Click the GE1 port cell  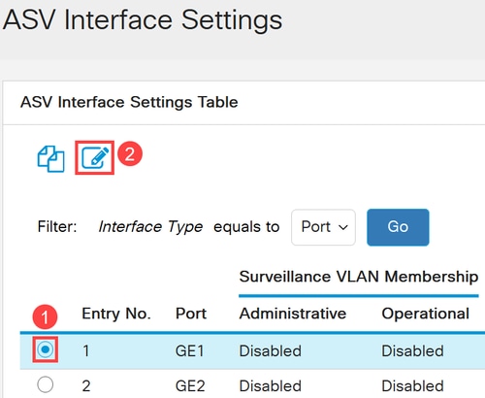point(190,351)
